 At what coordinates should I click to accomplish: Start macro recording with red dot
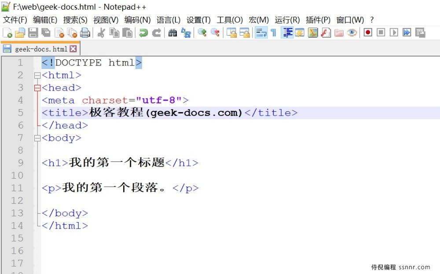[368, 33]
